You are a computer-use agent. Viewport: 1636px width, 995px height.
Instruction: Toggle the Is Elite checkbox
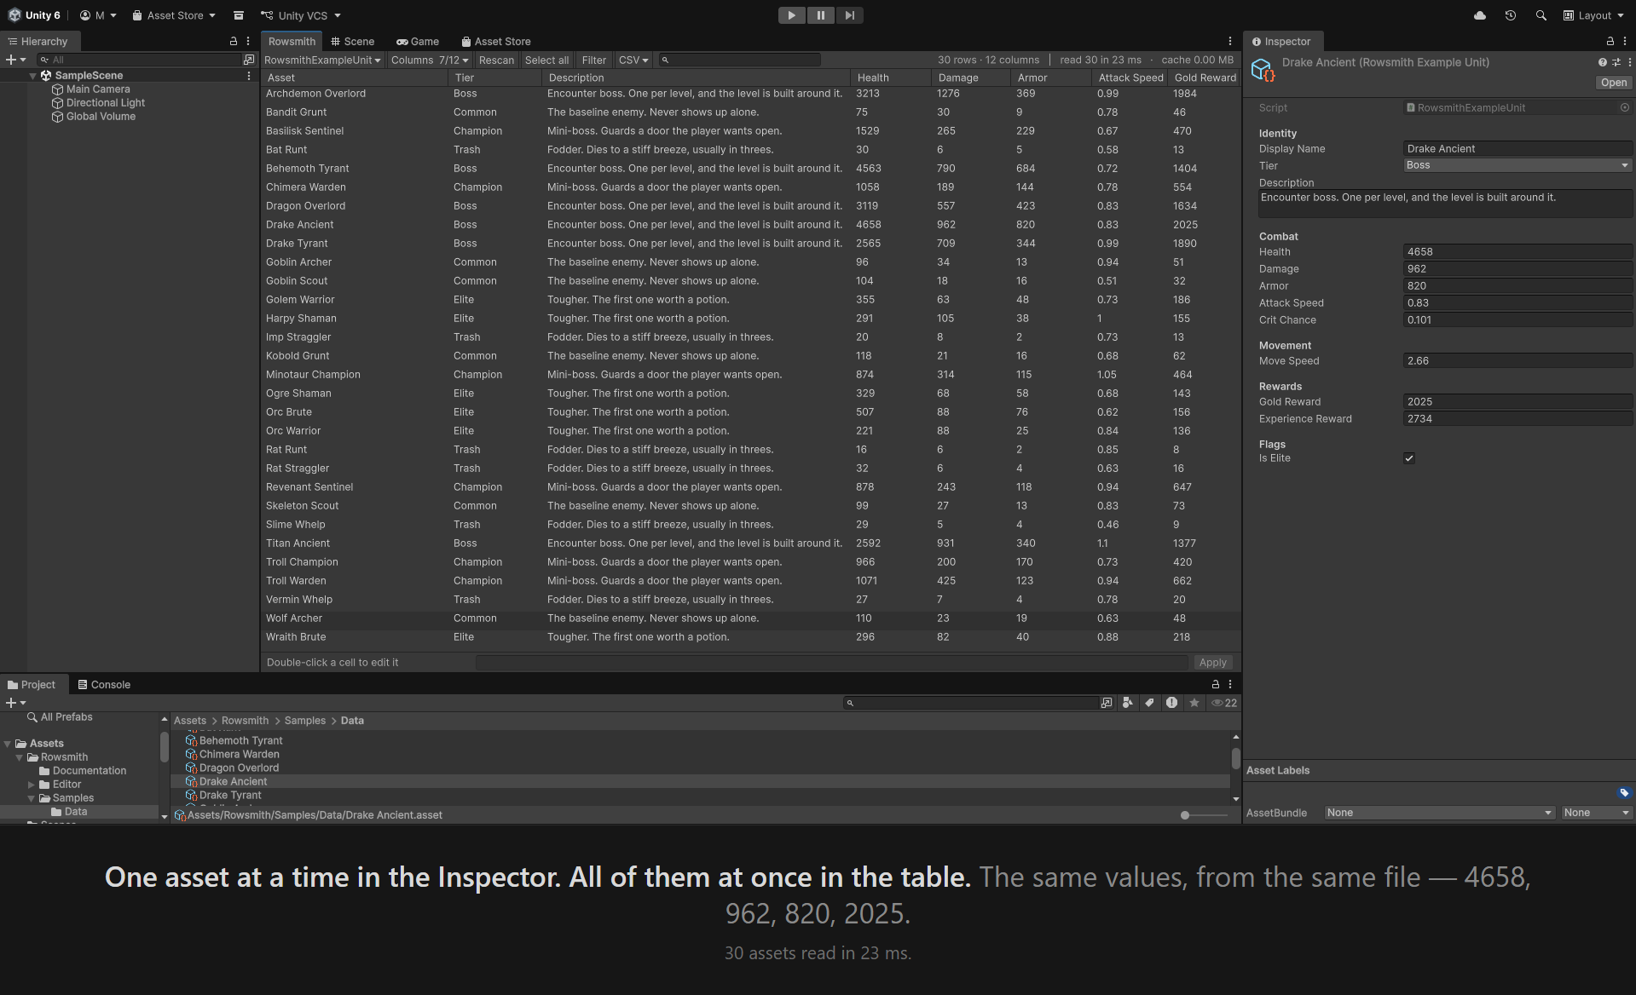pos(1409,458)
